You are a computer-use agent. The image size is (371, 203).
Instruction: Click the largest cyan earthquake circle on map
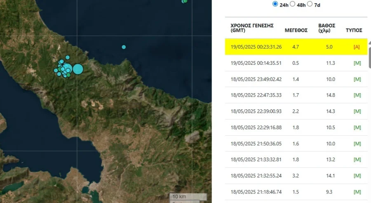coord(78,69)
